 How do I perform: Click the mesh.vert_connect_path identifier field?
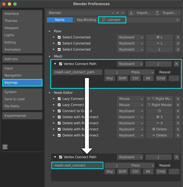click(x=77, y=72)
